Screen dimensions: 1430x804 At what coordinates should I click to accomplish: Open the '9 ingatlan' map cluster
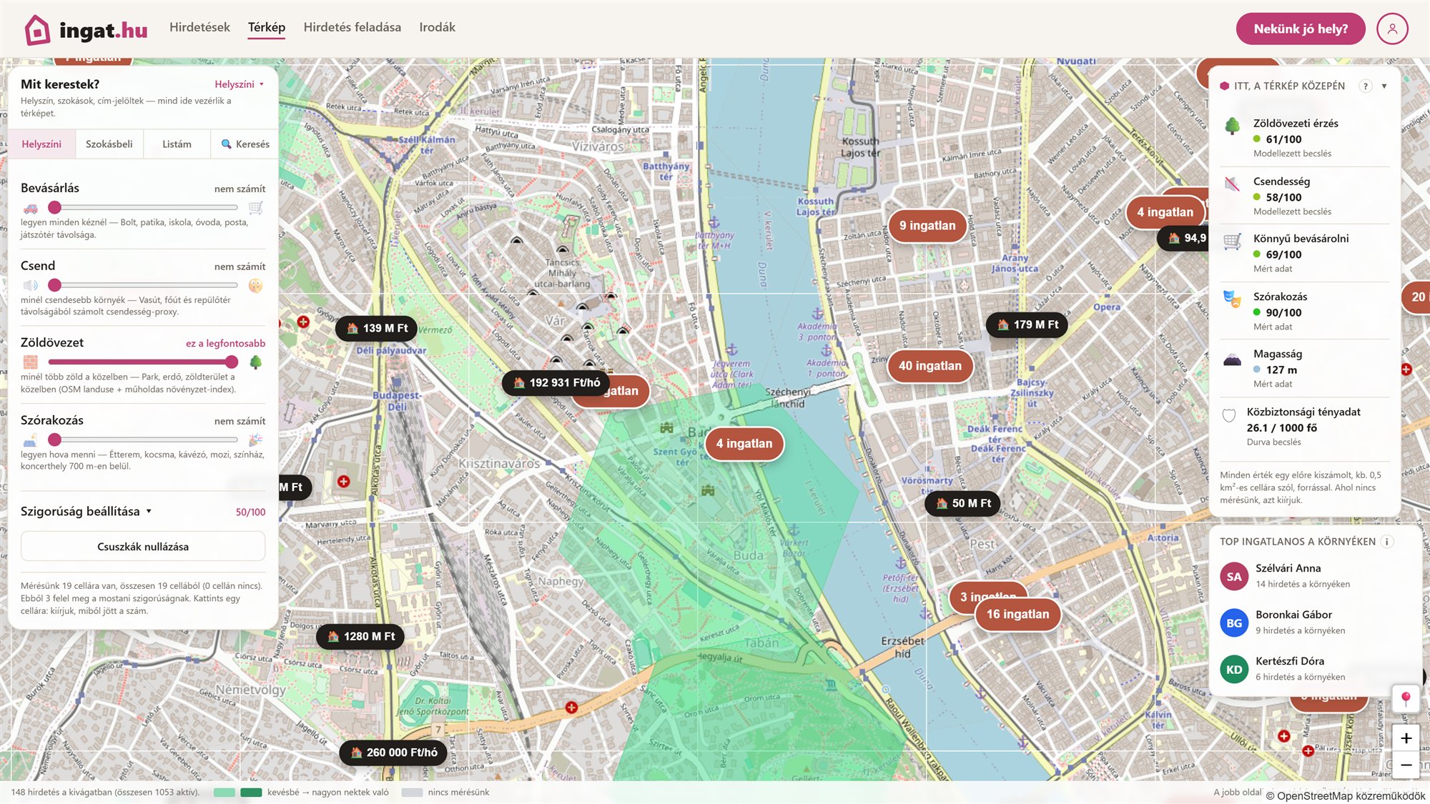click(x=927, y=226)
